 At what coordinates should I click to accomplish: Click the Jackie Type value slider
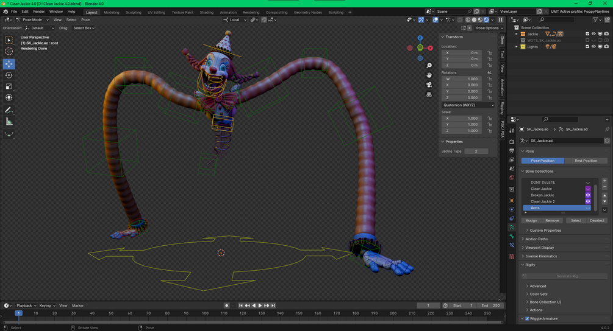pos(476,152)
